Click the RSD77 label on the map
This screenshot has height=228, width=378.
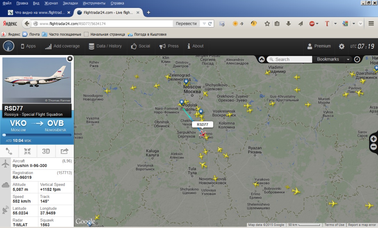(x=203, y=124)
